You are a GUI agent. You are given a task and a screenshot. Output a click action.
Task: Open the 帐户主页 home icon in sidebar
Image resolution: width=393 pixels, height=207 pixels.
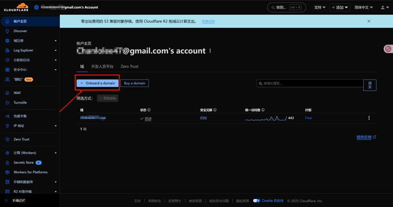click(7, 21)
